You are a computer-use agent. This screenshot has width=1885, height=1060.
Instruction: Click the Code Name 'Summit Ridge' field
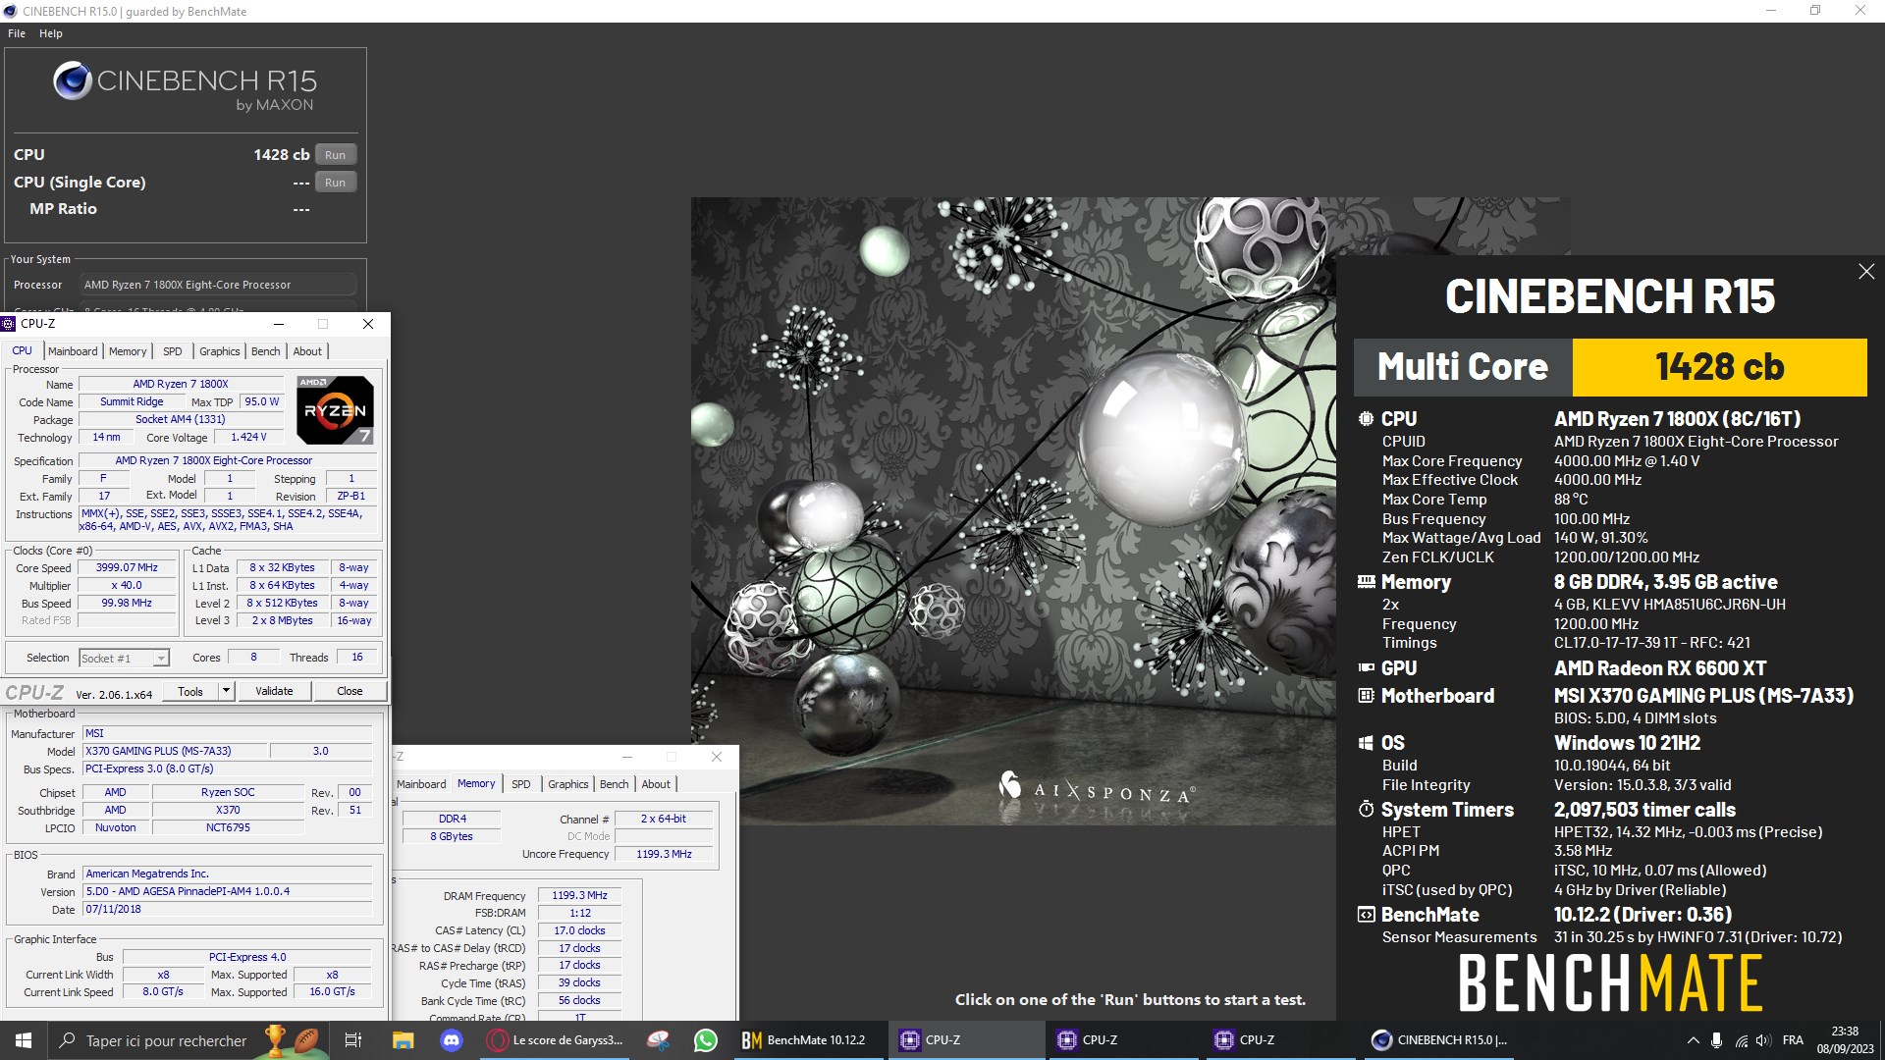point(132,402)
